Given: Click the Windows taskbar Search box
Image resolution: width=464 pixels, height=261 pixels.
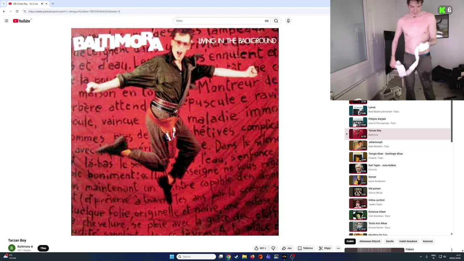Looking at the screenshot, I should tap(196, 257).
